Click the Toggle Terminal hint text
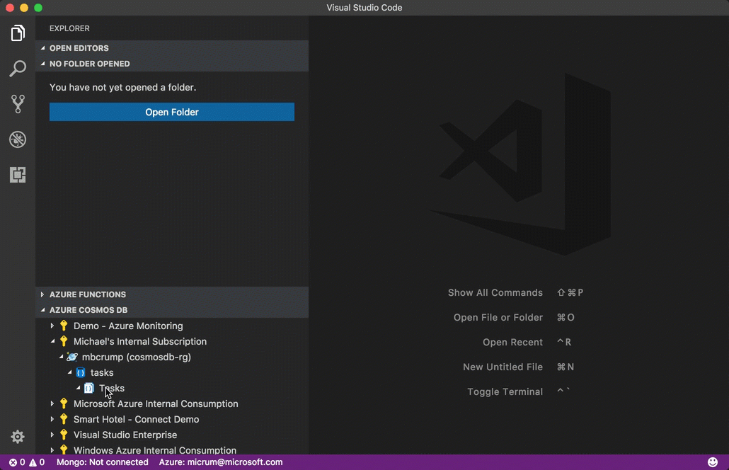The width and height of the screenshot is (729, 470). tap(505, 392)
